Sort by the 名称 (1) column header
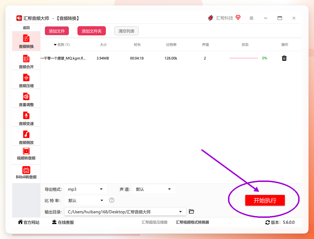 (62, 45)
